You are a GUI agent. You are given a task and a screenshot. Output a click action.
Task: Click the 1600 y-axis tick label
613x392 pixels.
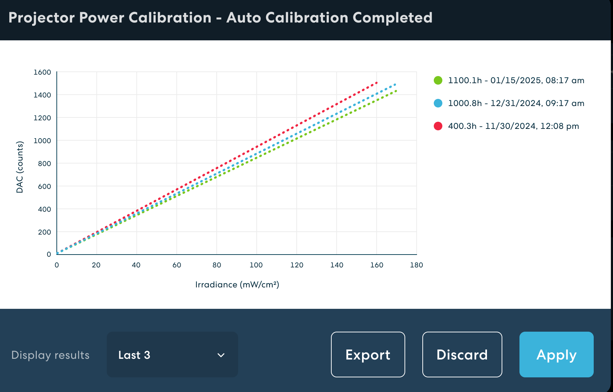click(42, 72)
